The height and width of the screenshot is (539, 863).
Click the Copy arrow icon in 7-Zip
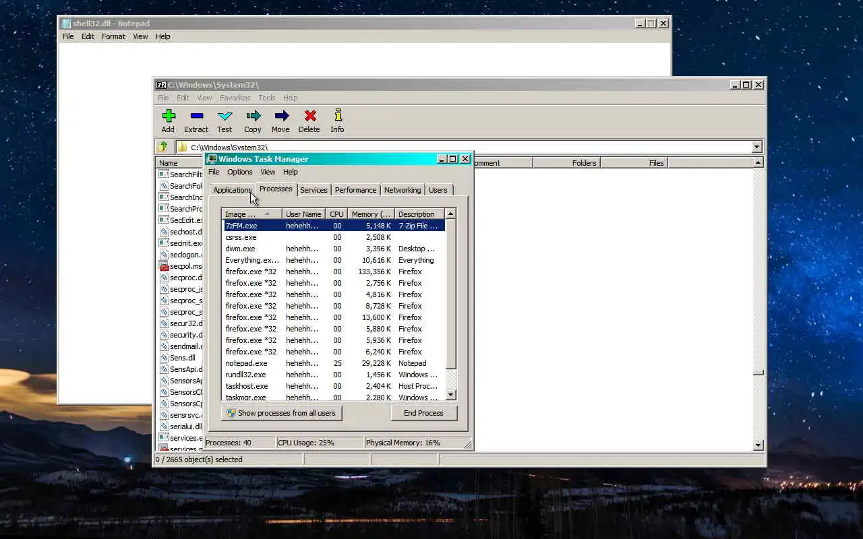tap(253, 116)
